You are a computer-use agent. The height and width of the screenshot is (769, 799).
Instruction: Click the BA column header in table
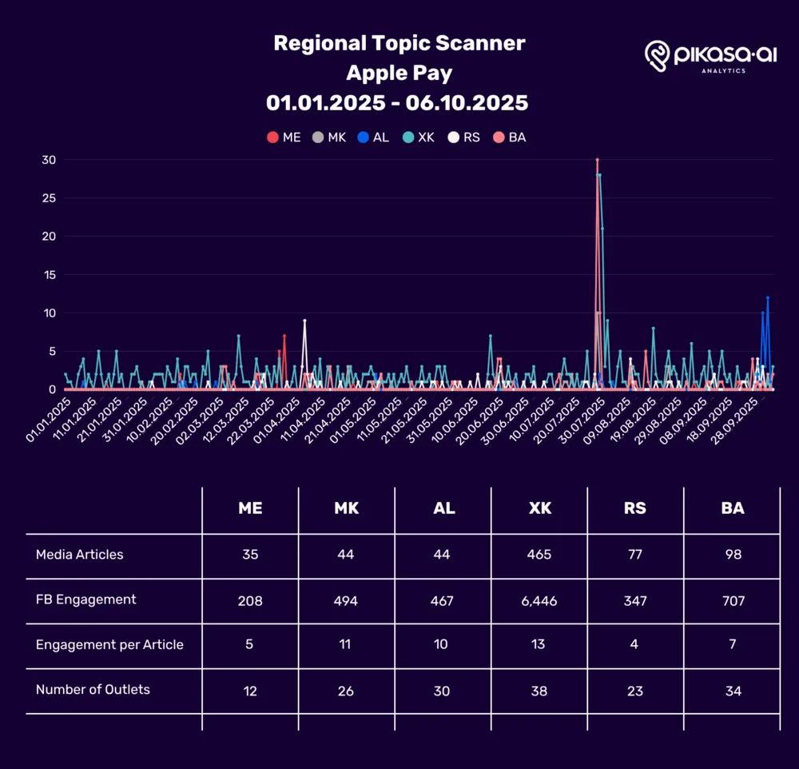(733, 509)
